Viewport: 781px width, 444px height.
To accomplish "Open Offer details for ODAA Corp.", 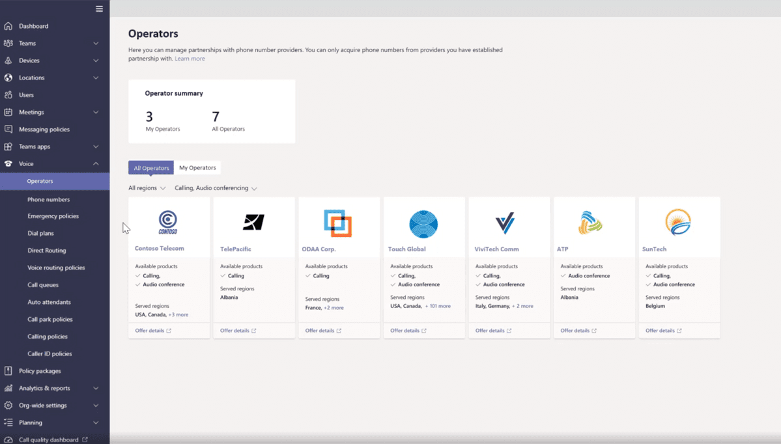I will [x=323, y=331].
